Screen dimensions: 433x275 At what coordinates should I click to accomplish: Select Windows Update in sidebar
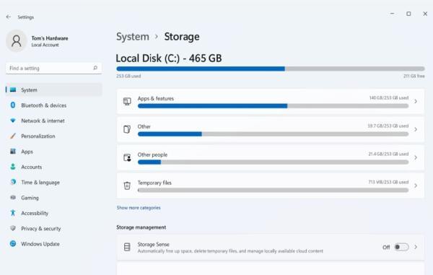[54, 244]
